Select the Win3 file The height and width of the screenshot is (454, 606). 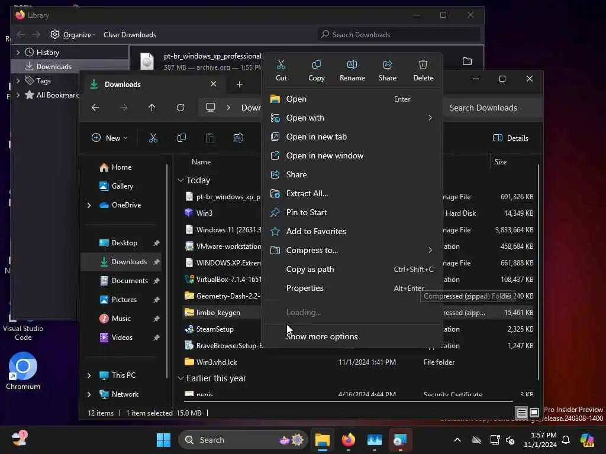coord(204,213)
